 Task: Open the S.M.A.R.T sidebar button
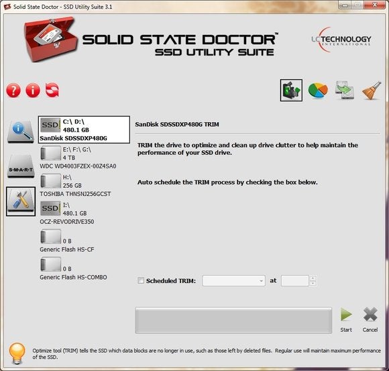point(21,166)
